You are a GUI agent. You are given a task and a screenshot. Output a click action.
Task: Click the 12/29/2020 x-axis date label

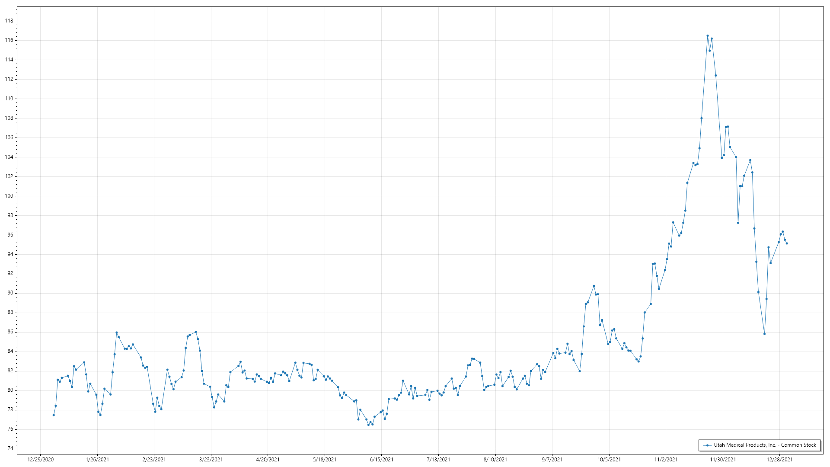pos(40,459)
